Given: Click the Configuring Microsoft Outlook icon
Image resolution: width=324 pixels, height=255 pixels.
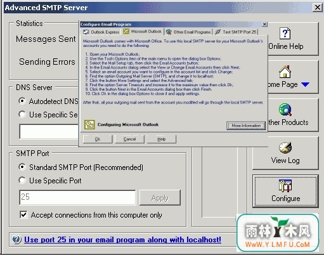Looking at the screenshot, I should tap(89, 124).
